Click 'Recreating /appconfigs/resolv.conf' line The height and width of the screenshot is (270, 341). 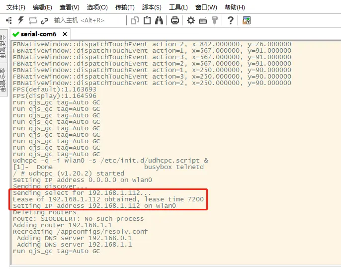pyautogui.click(x=80, y=232)
